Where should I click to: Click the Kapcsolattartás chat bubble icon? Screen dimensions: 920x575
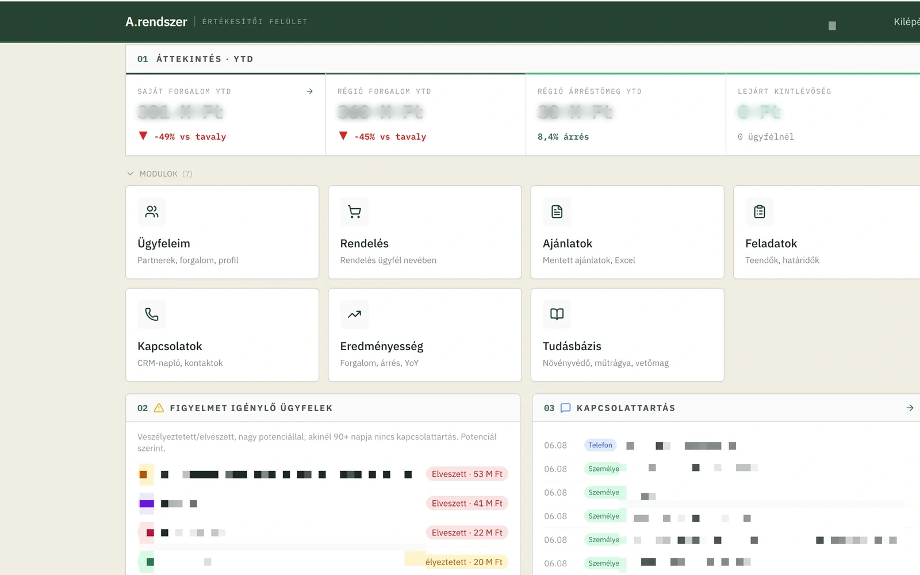565,408
